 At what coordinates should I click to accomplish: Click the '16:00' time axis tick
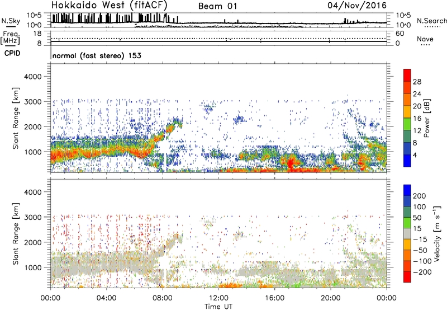[274, 298]
